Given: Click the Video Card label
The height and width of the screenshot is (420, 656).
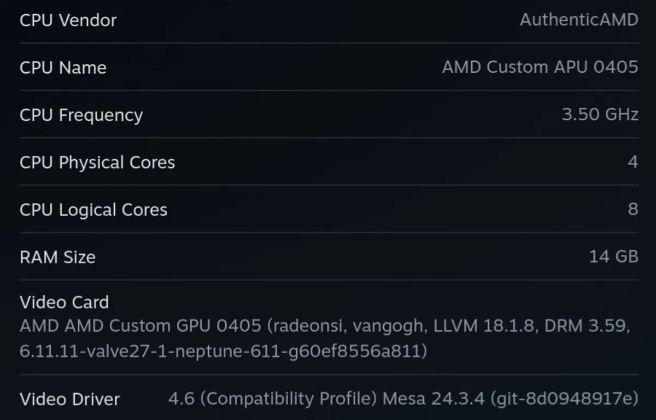Looking at the screenshot, I should (64, 302).
